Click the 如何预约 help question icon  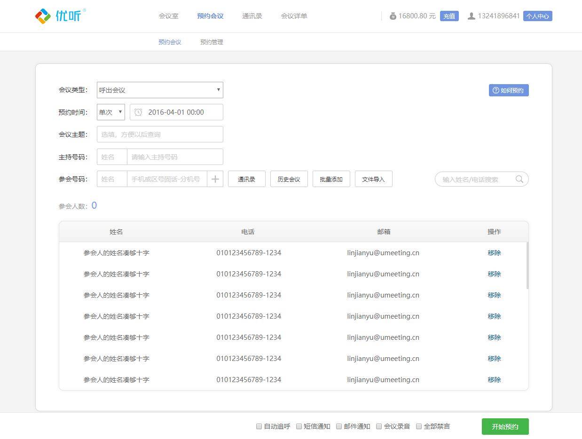point(495,90)
